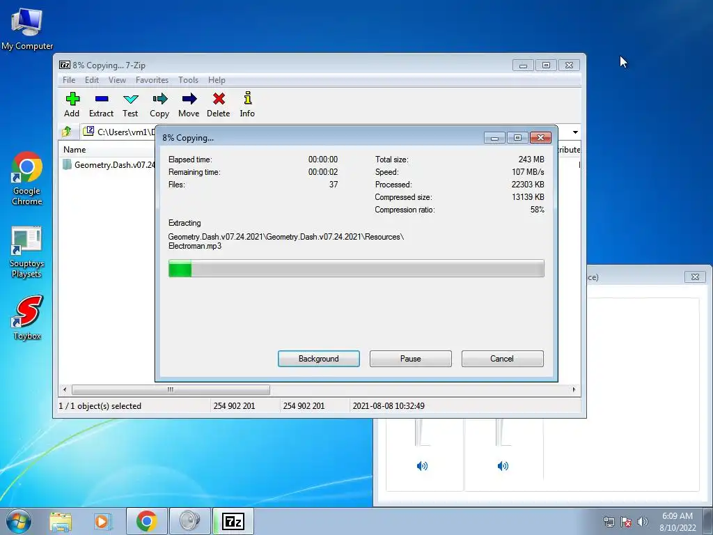Image resolution: width=713 pixels, height=535 pixels.
Task: Open the Favorites menu
Action: tap(152, 80)
